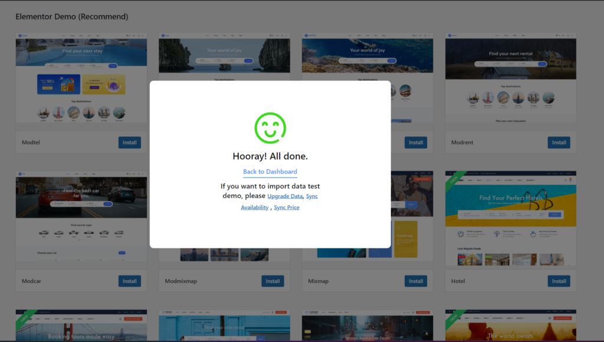Click the Sync Price link

pos(287,207)
